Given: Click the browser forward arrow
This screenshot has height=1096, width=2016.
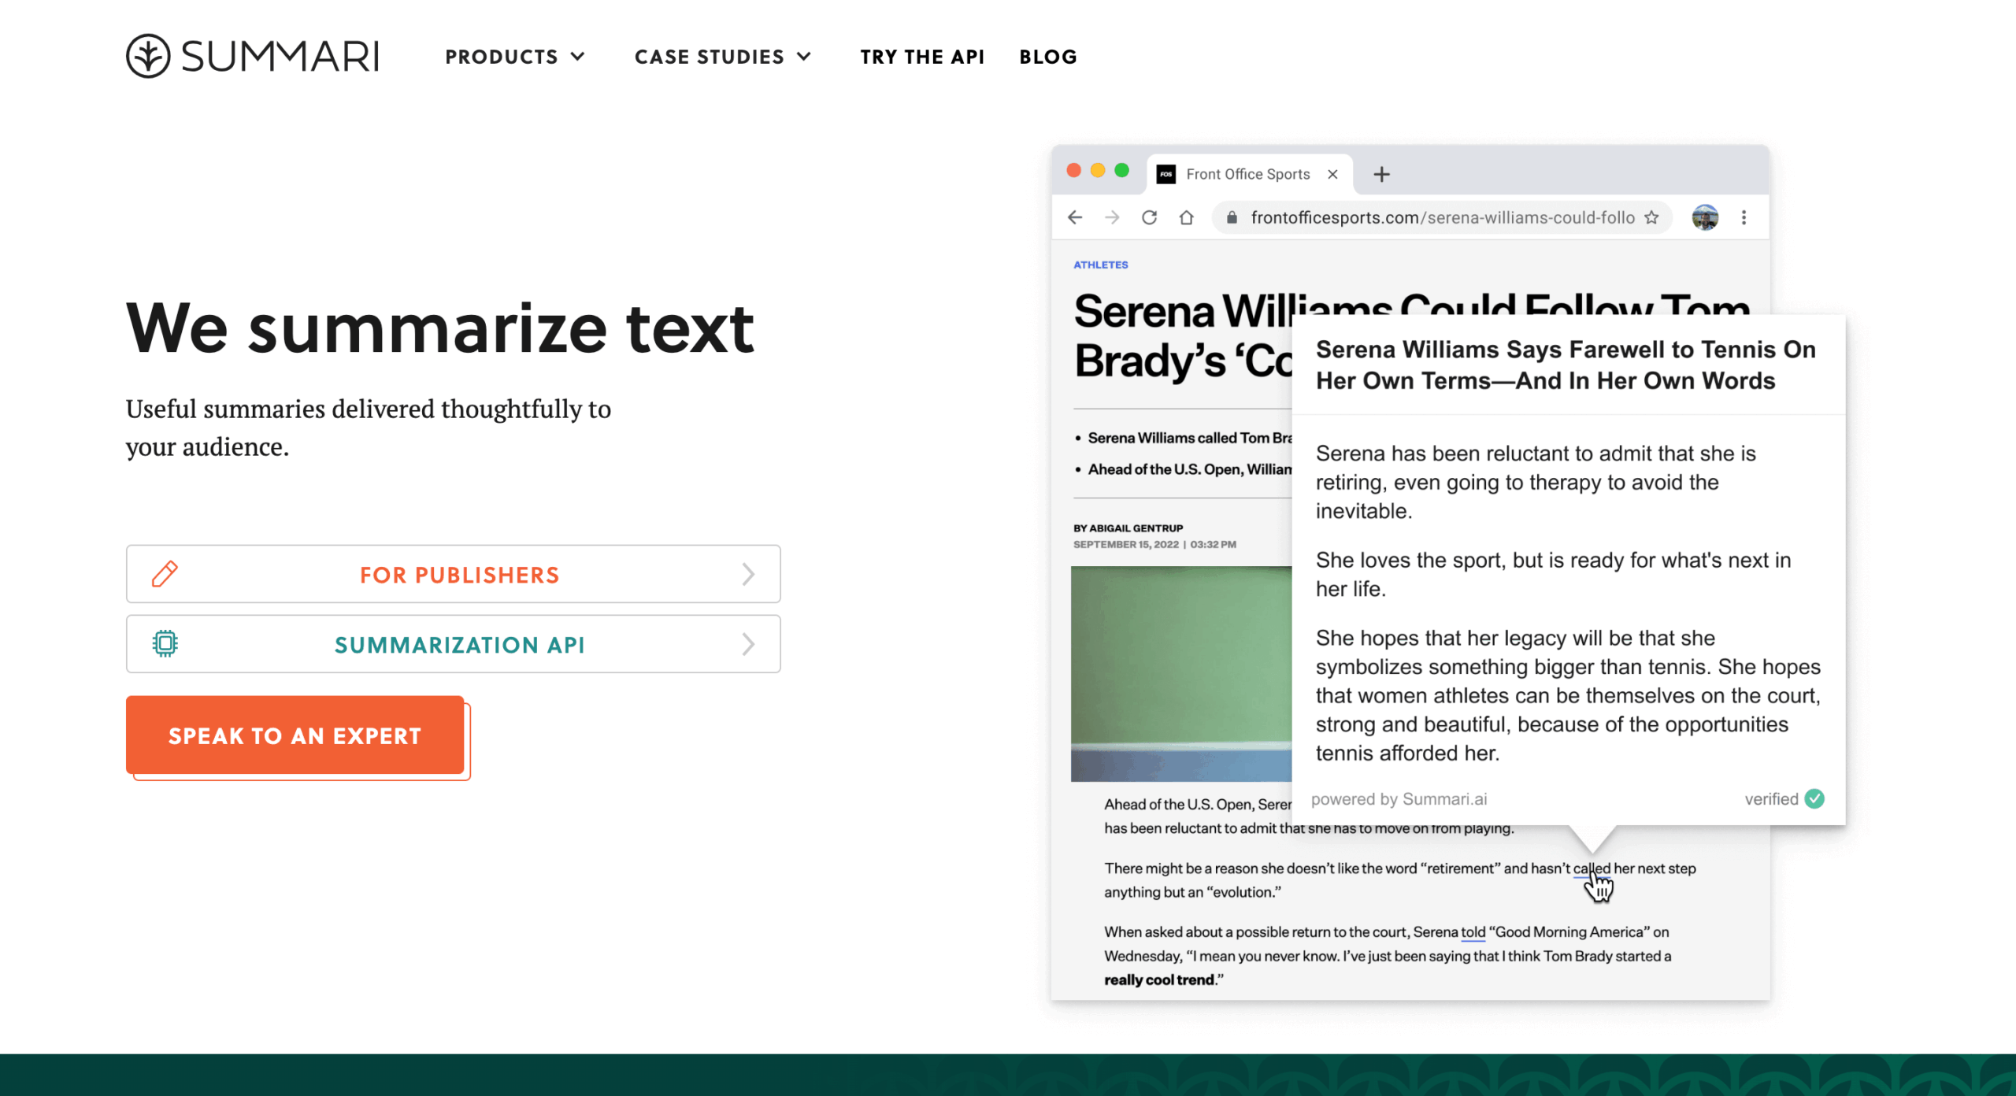Looking at the screenshot, I should (1112, 217).
